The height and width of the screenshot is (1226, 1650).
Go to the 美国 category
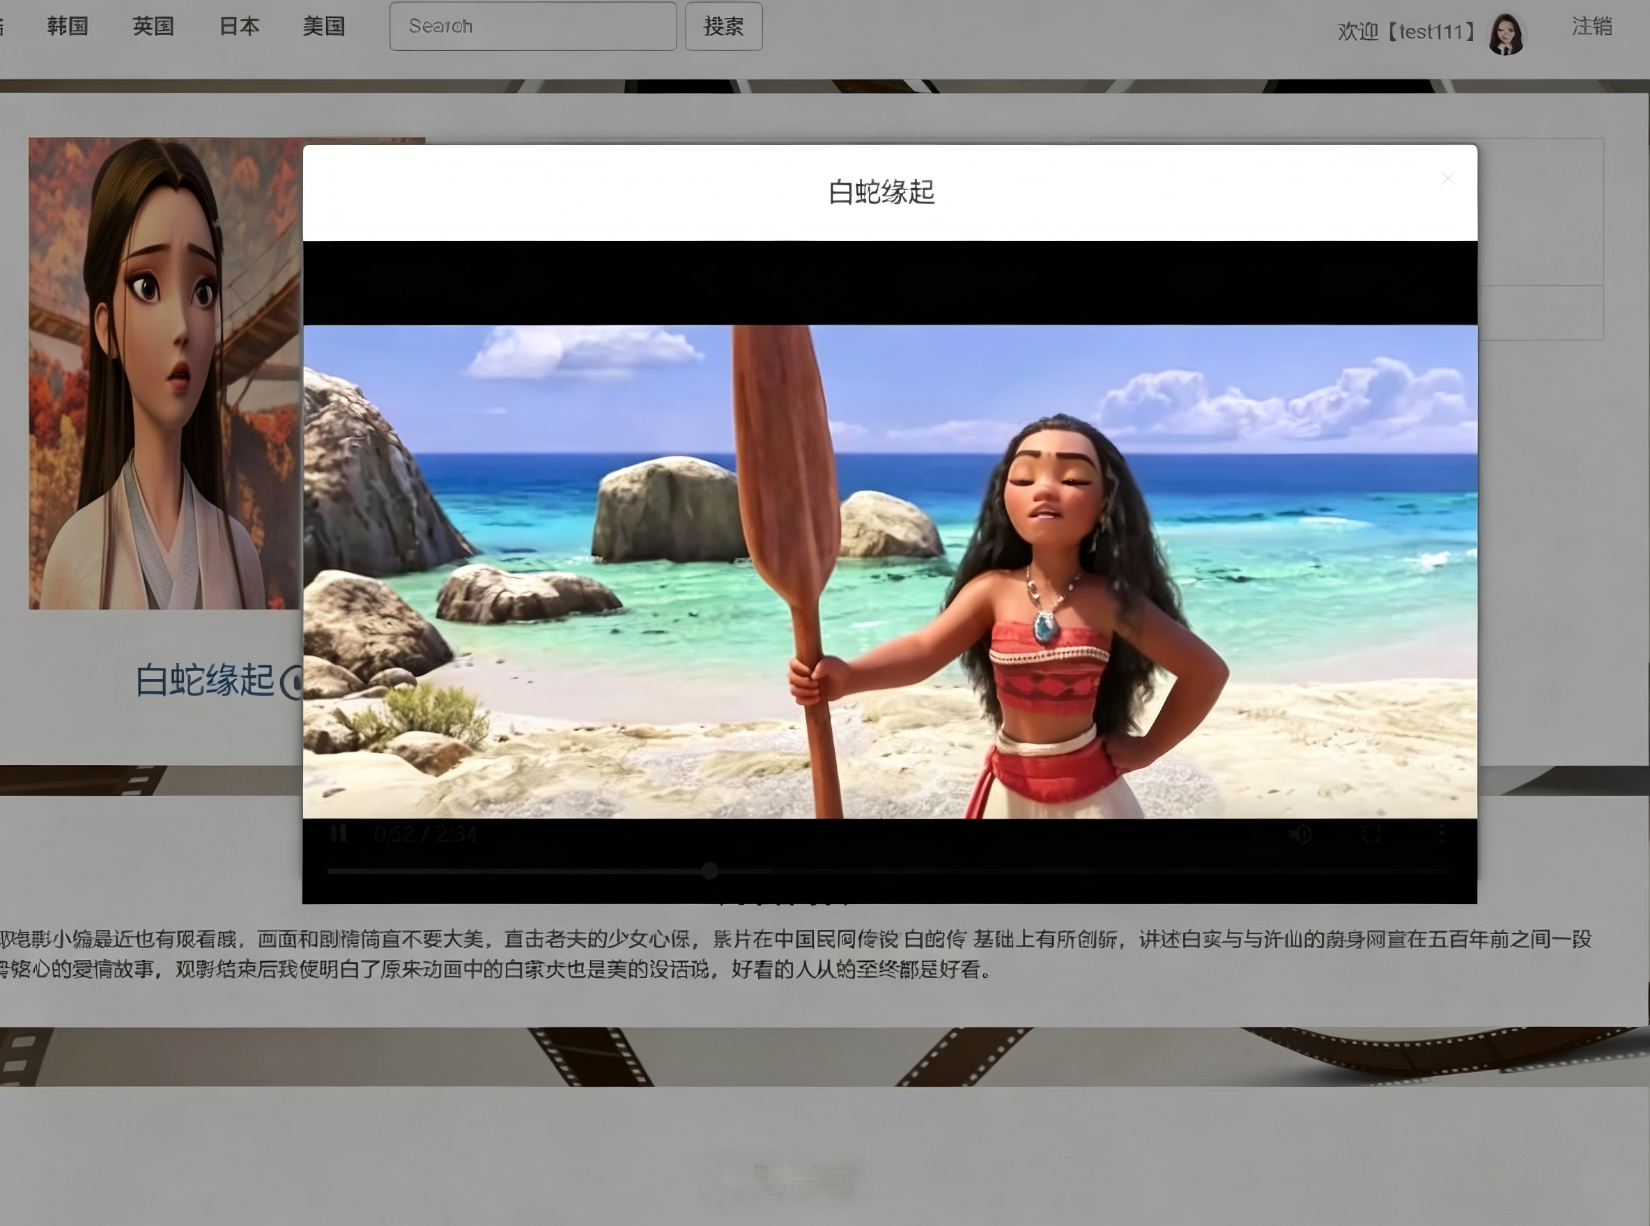323,26
